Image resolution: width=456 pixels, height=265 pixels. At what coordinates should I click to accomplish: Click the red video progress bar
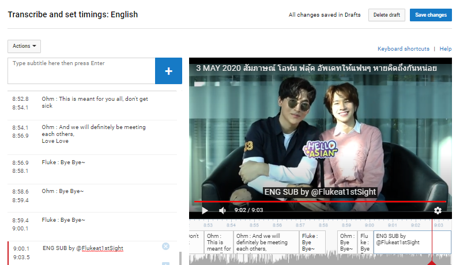tap(320, 202)
